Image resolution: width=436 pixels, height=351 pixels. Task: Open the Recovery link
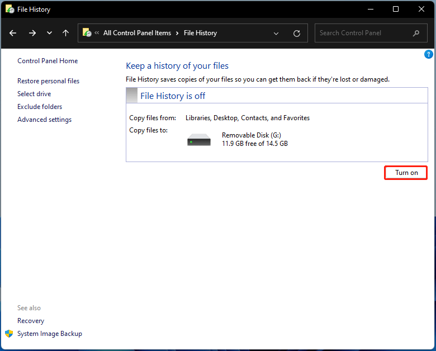coord(31,321)
